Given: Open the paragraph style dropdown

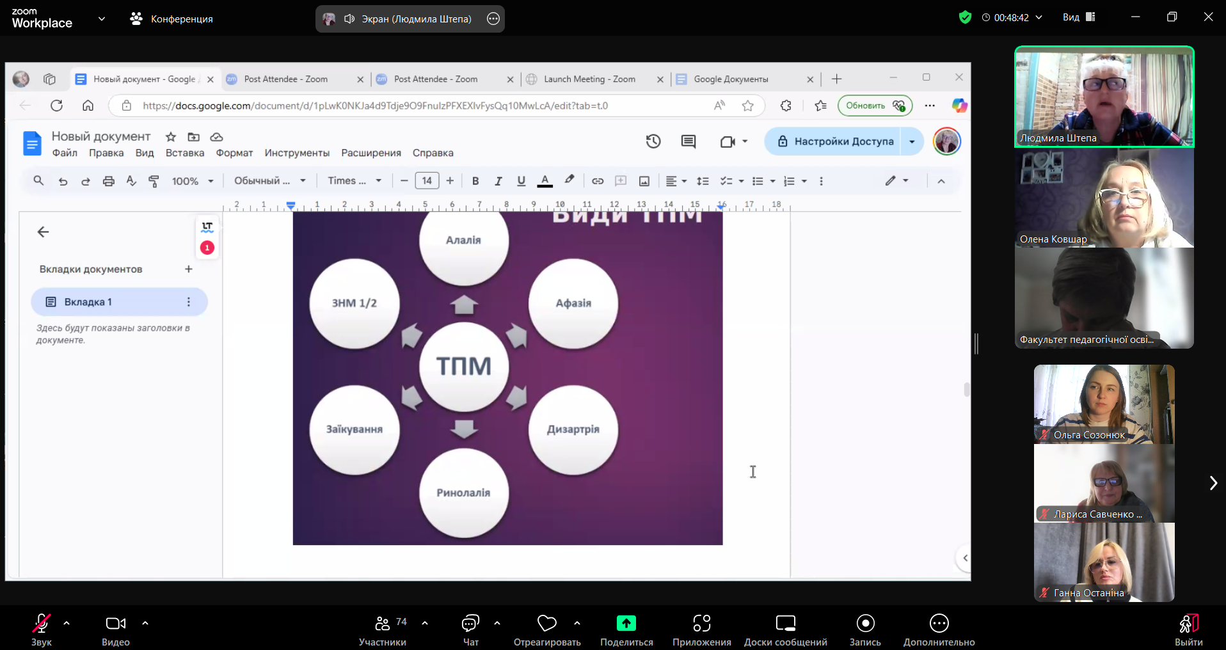Looking at the screenshot, I should (269, 181).
